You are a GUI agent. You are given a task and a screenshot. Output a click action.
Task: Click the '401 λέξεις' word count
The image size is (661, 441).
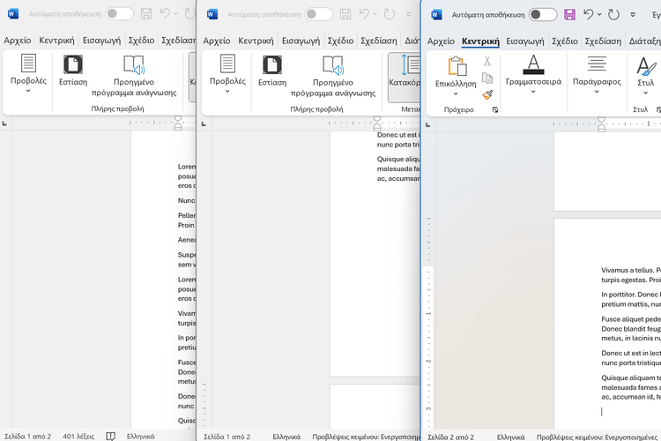point(78,437)
